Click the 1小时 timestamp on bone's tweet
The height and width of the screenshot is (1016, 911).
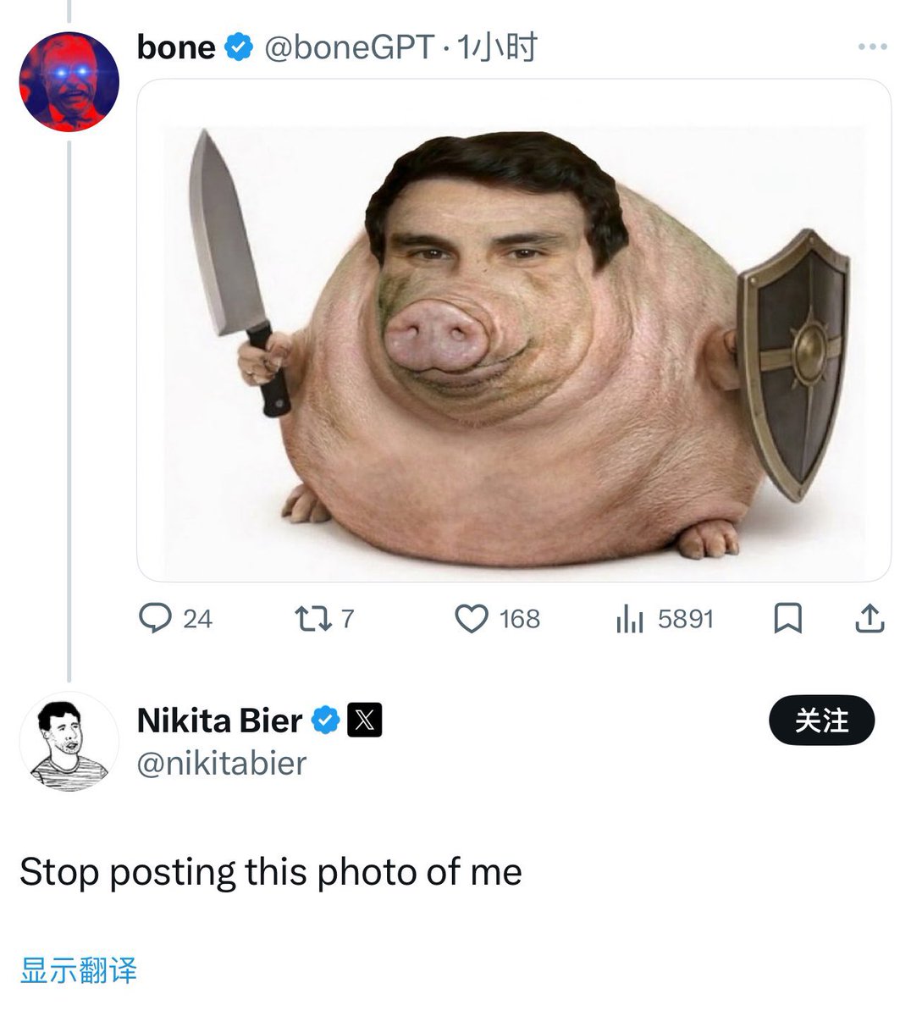497,47
